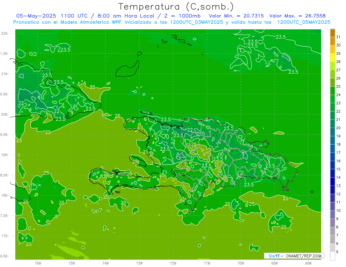This screenshot has width=346, height=267.
Task: Click the "72W" longitude axis label
Action: pos(173,263)
